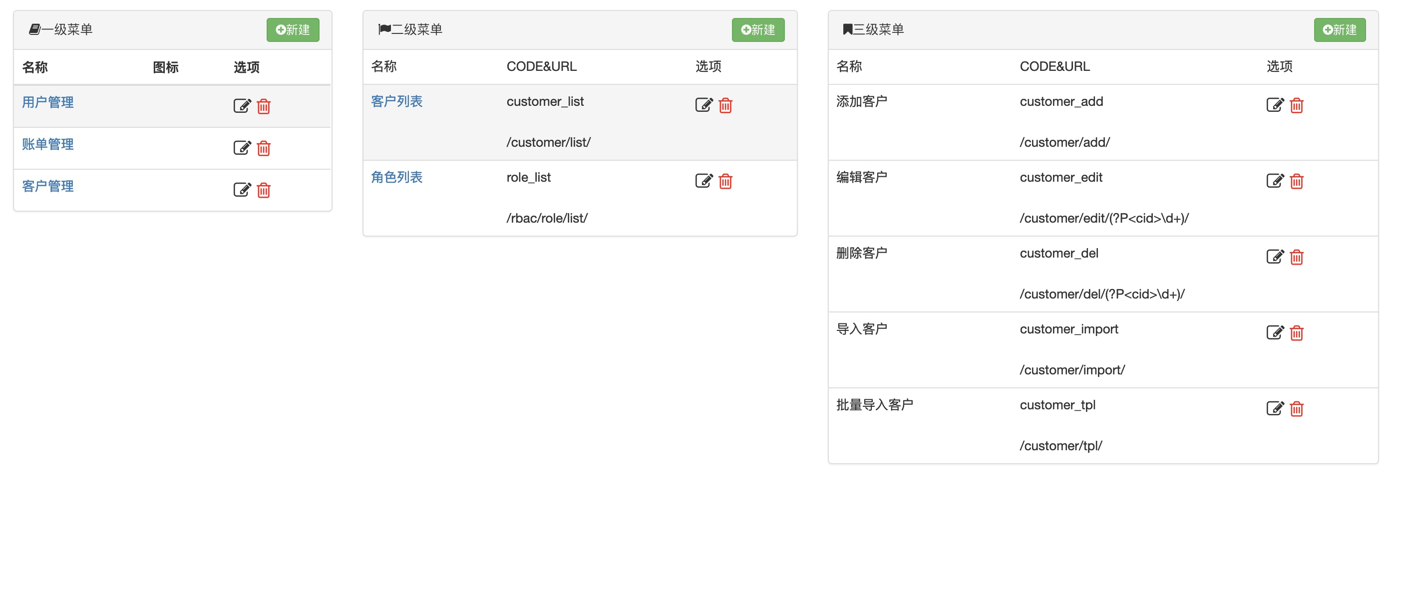Click the 图标 column header

[x=166, y=67]
